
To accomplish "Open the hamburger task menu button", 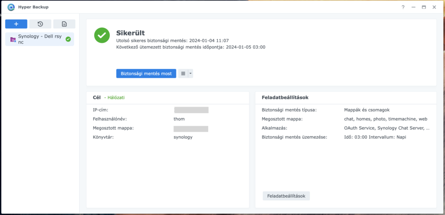I will tap(183, 74).
